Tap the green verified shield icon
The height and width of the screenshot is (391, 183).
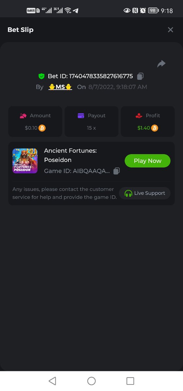(41, 76)
